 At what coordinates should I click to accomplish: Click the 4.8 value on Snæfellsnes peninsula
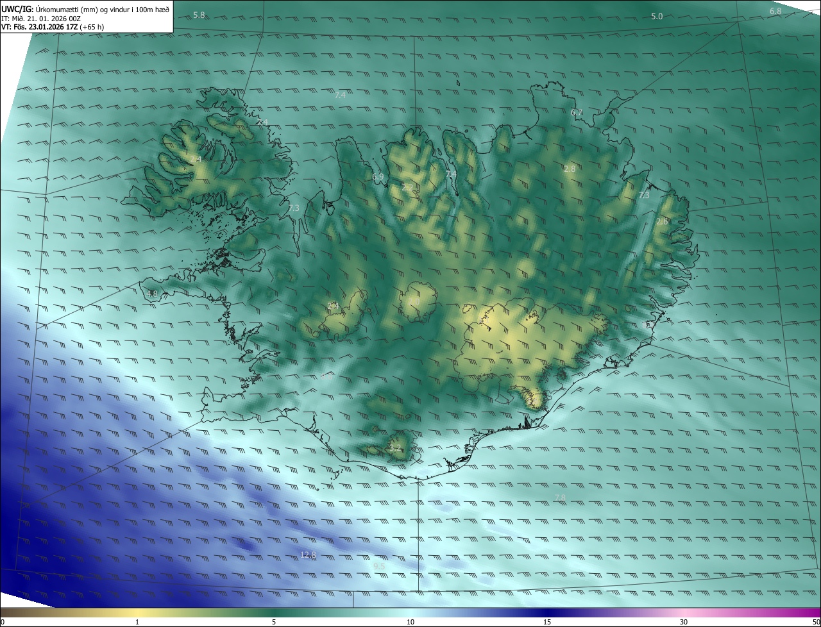(152, 294)
